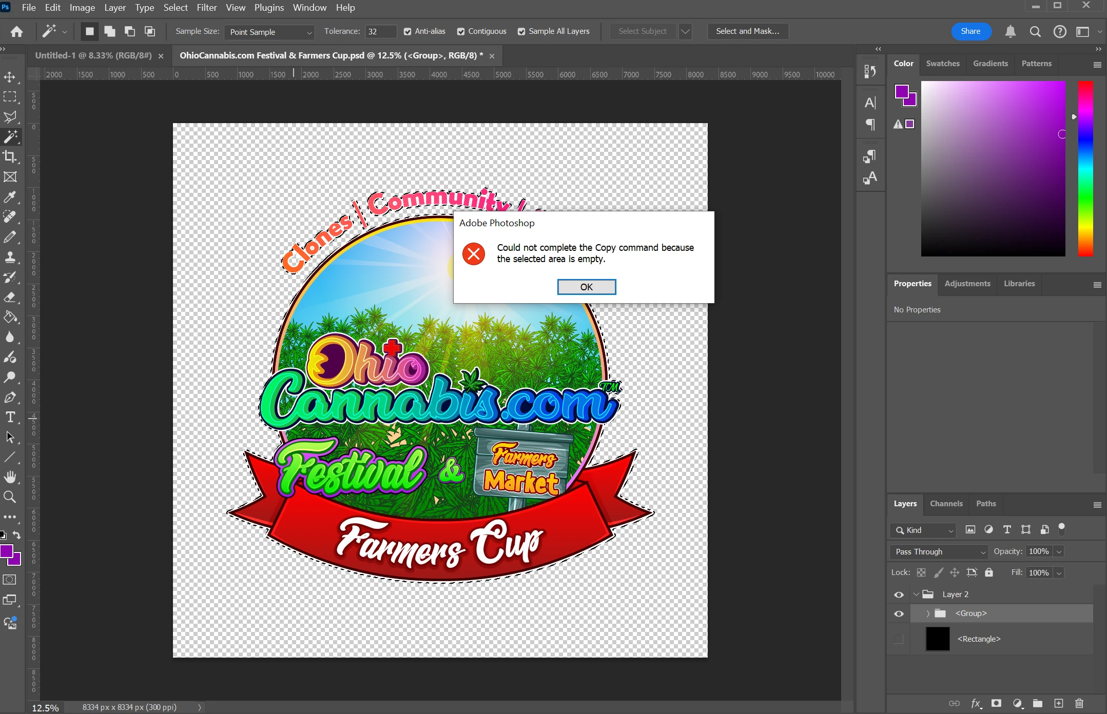The image size is (1107, 714).
Task: Select the Zoom tool
Action: pyautogui.click(x=10, y=497)
